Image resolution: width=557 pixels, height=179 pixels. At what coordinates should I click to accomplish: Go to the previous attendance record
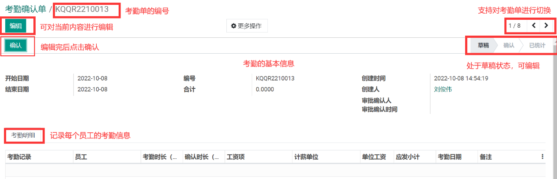pos(534,26)
